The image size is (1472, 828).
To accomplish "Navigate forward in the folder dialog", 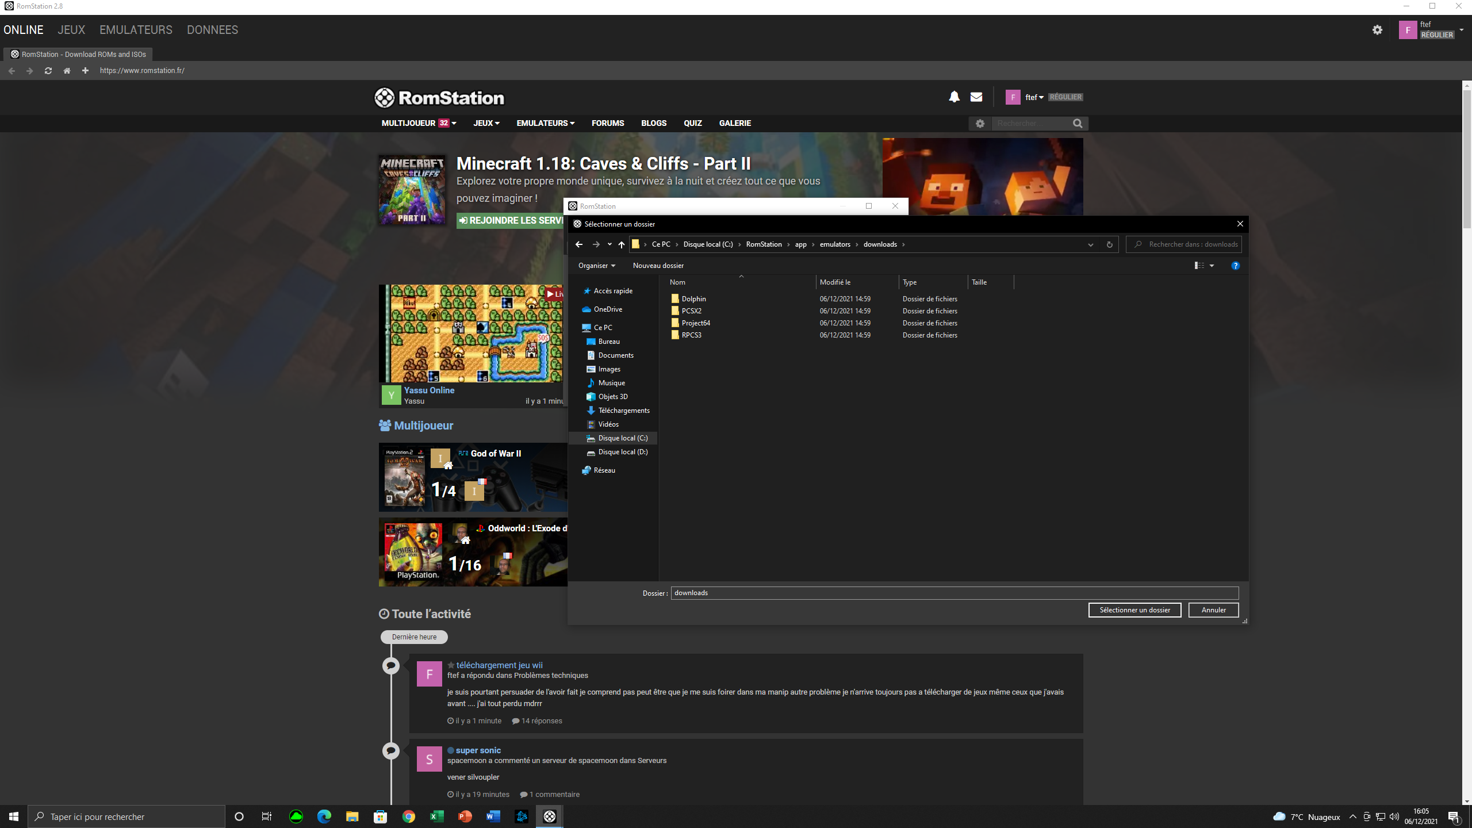I will coord(596,244).
